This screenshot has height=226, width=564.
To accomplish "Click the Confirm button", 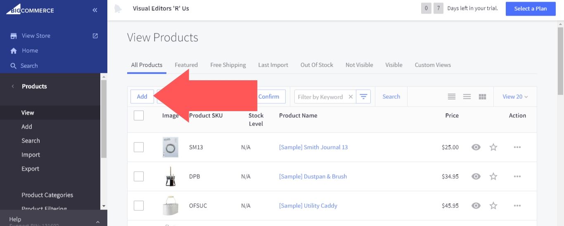I will click(x=269, y=97).
